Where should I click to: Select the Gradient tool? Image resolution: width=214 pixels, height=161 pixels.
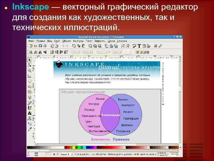point(29,124)
